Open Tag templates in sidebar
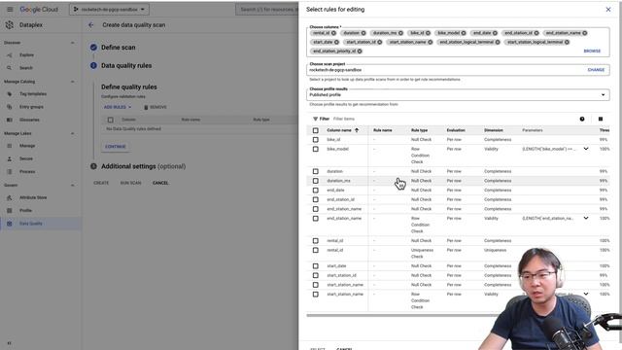This screenshot has height=350, width=622. tap(32, 94)
